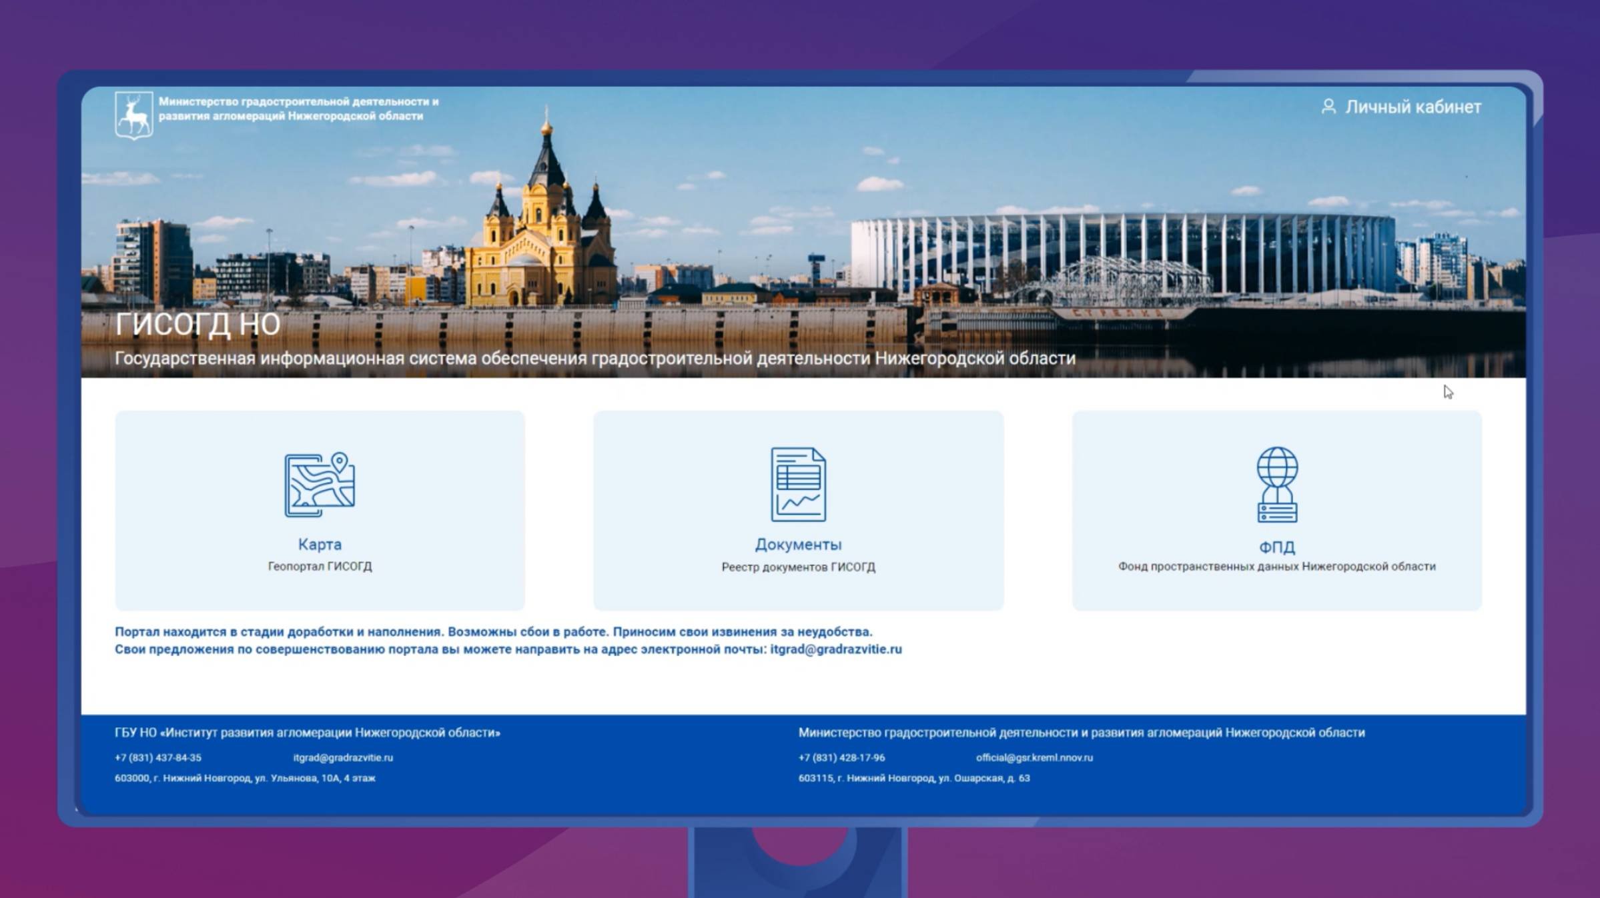This screenshot has width=1600, height=898.
Task: Click itgrad@gradrazvitie.ru email in portal notice
Action: 835,649
